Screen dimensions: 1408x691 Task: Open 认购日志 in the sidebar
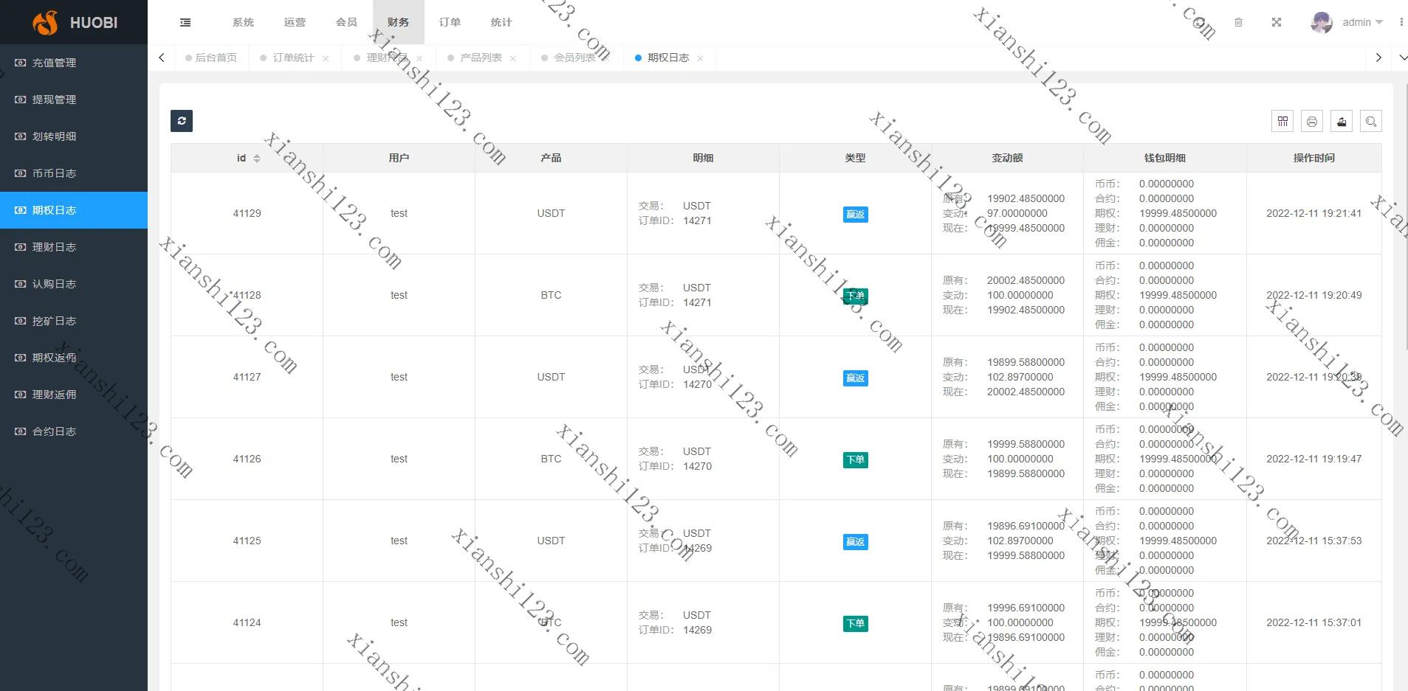74,284
